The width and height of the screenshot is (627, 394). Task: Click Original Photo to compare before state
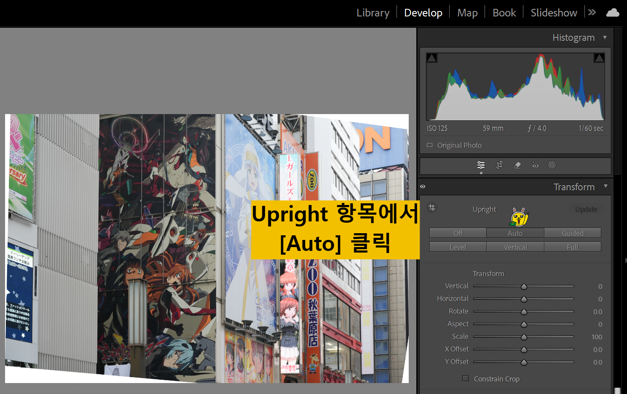click(x=459, y=145)
